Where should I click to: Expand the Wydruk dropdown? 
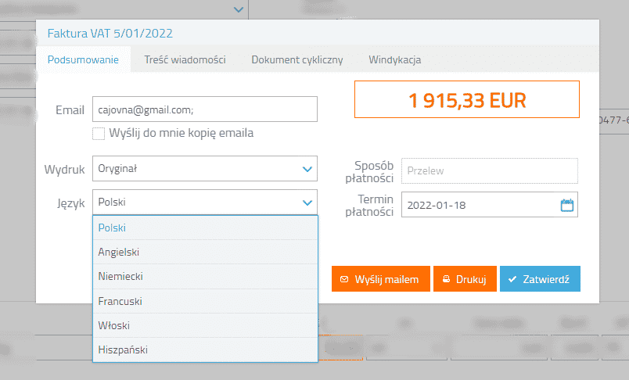(x=307, y=168)
